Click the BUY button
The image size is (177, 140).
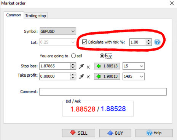point(115,133)
